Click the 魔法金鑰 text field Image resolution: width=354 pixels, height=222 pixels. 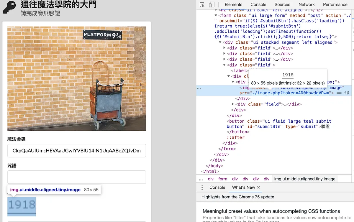tap(76, 151)
